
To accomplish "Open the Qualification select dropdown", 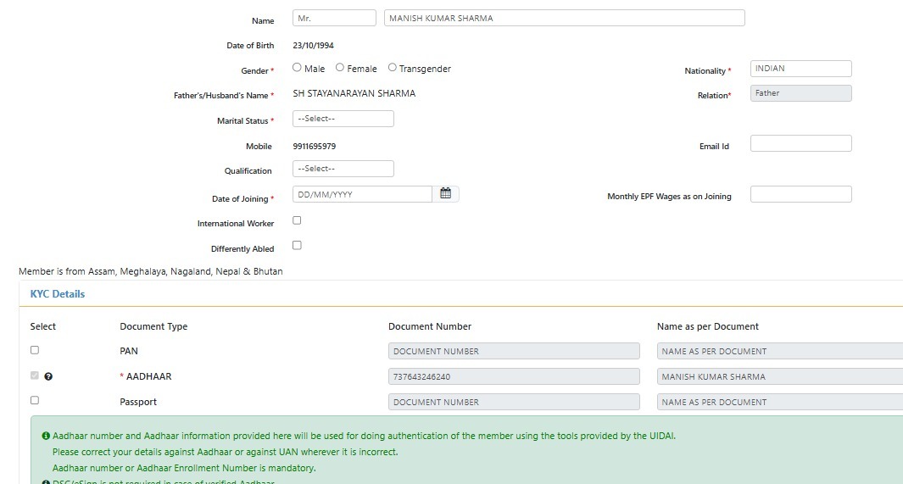I will 343,169.
